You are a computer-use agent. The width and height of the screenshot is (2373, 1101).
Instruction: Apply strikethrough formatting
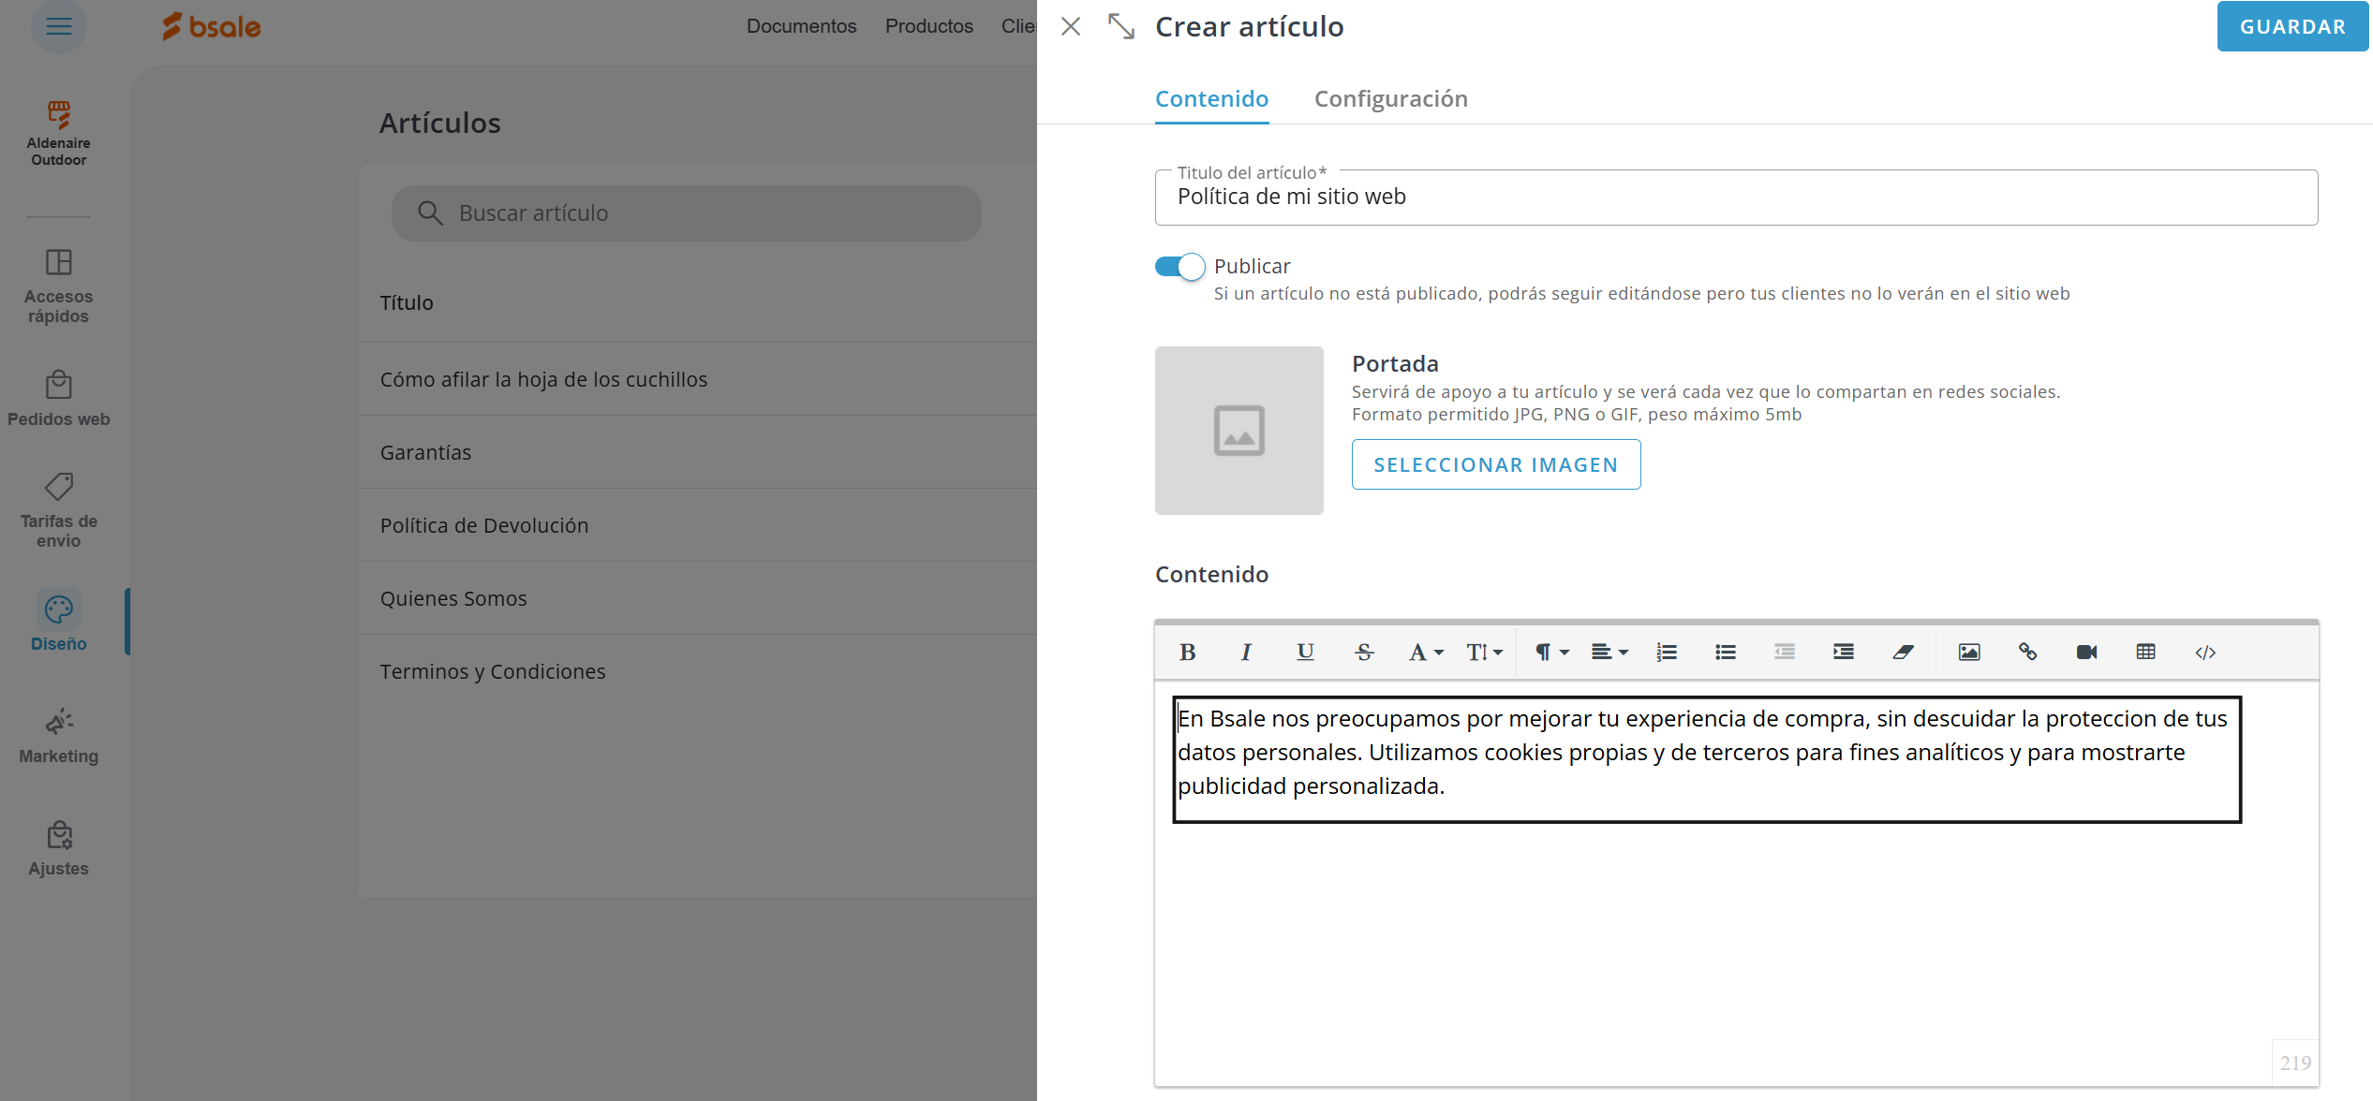click(1364, 653)
